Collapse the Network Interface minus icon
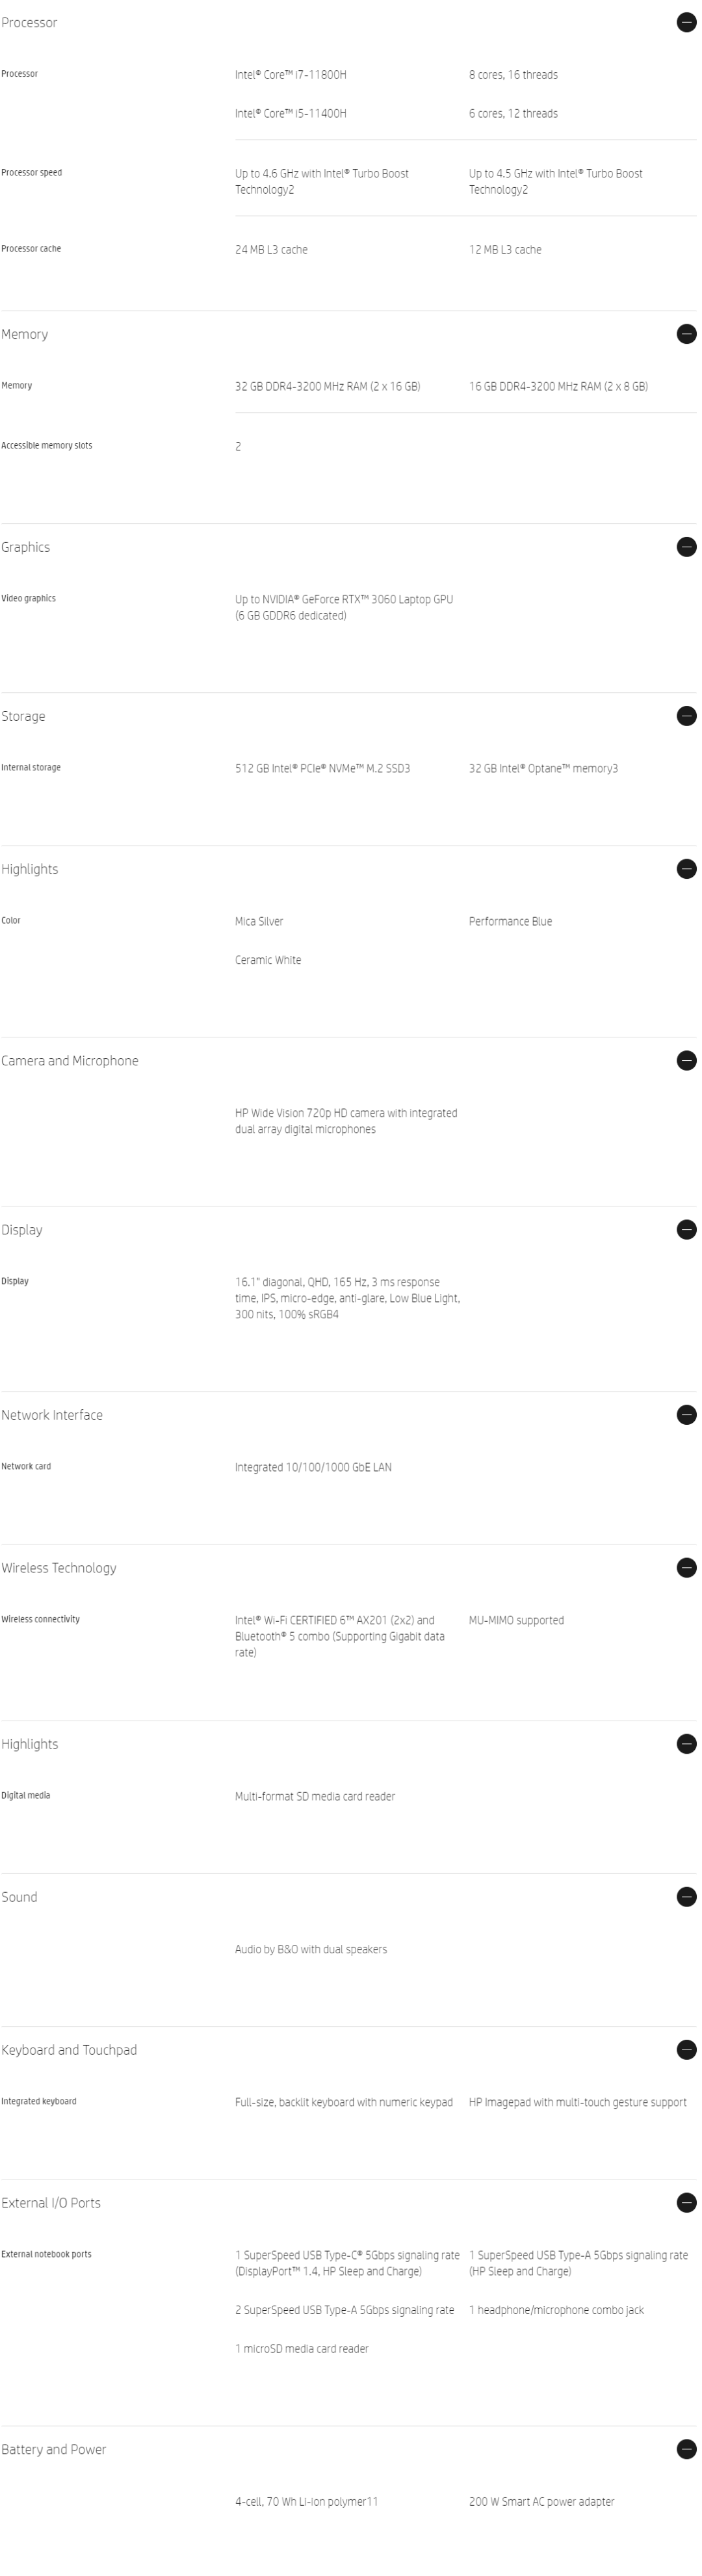702x2576 pixels. (x=686, y=1415)
